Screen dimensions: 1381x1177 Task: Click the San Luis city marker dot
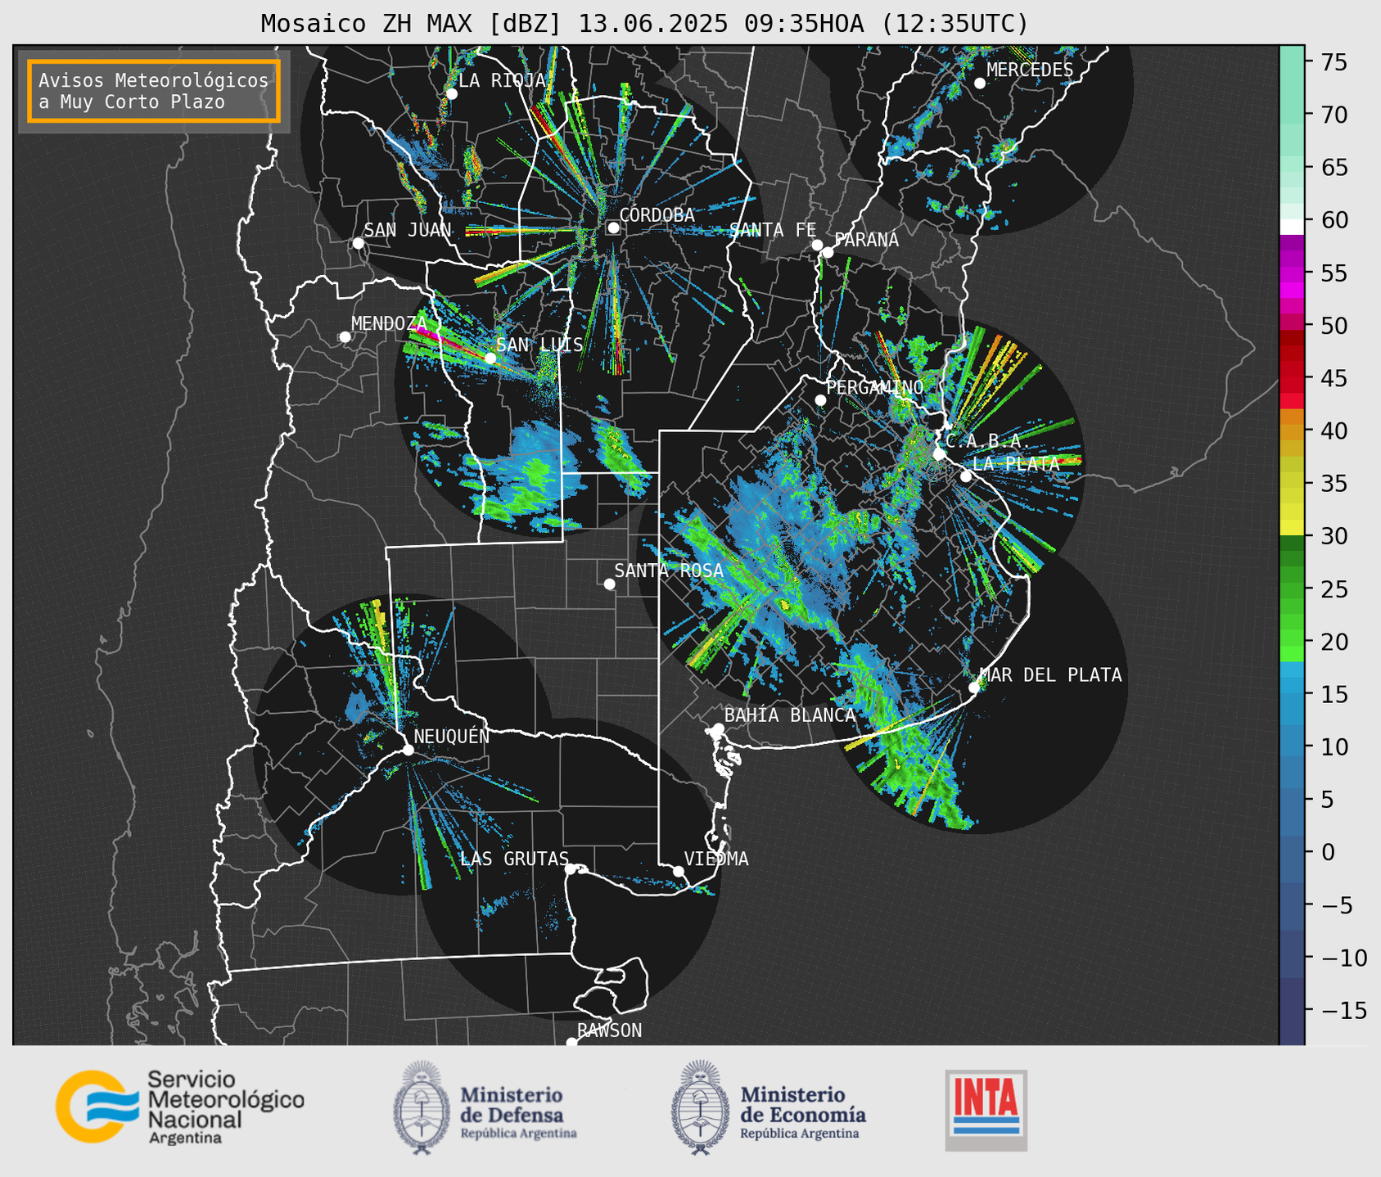tap(490, 358)
